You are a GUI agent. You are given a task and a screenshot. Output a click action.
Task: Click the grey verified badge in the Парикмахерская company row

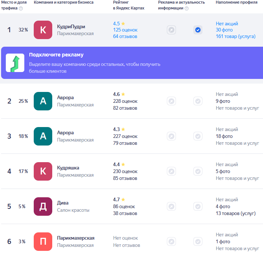click(x=198, y=241)
